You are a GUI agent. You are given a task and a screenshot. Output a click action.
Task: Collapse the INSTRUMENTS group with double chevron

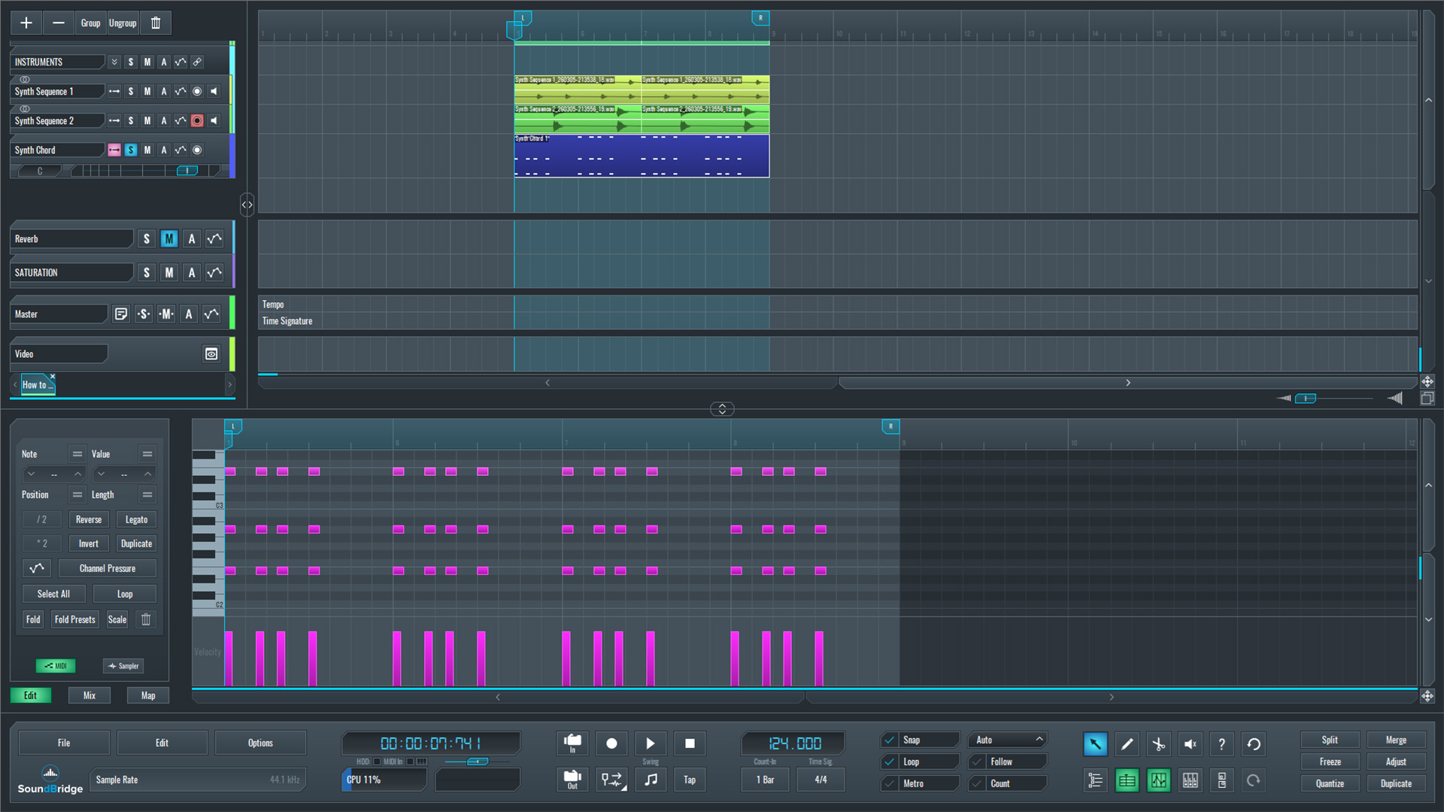(114, 62)
